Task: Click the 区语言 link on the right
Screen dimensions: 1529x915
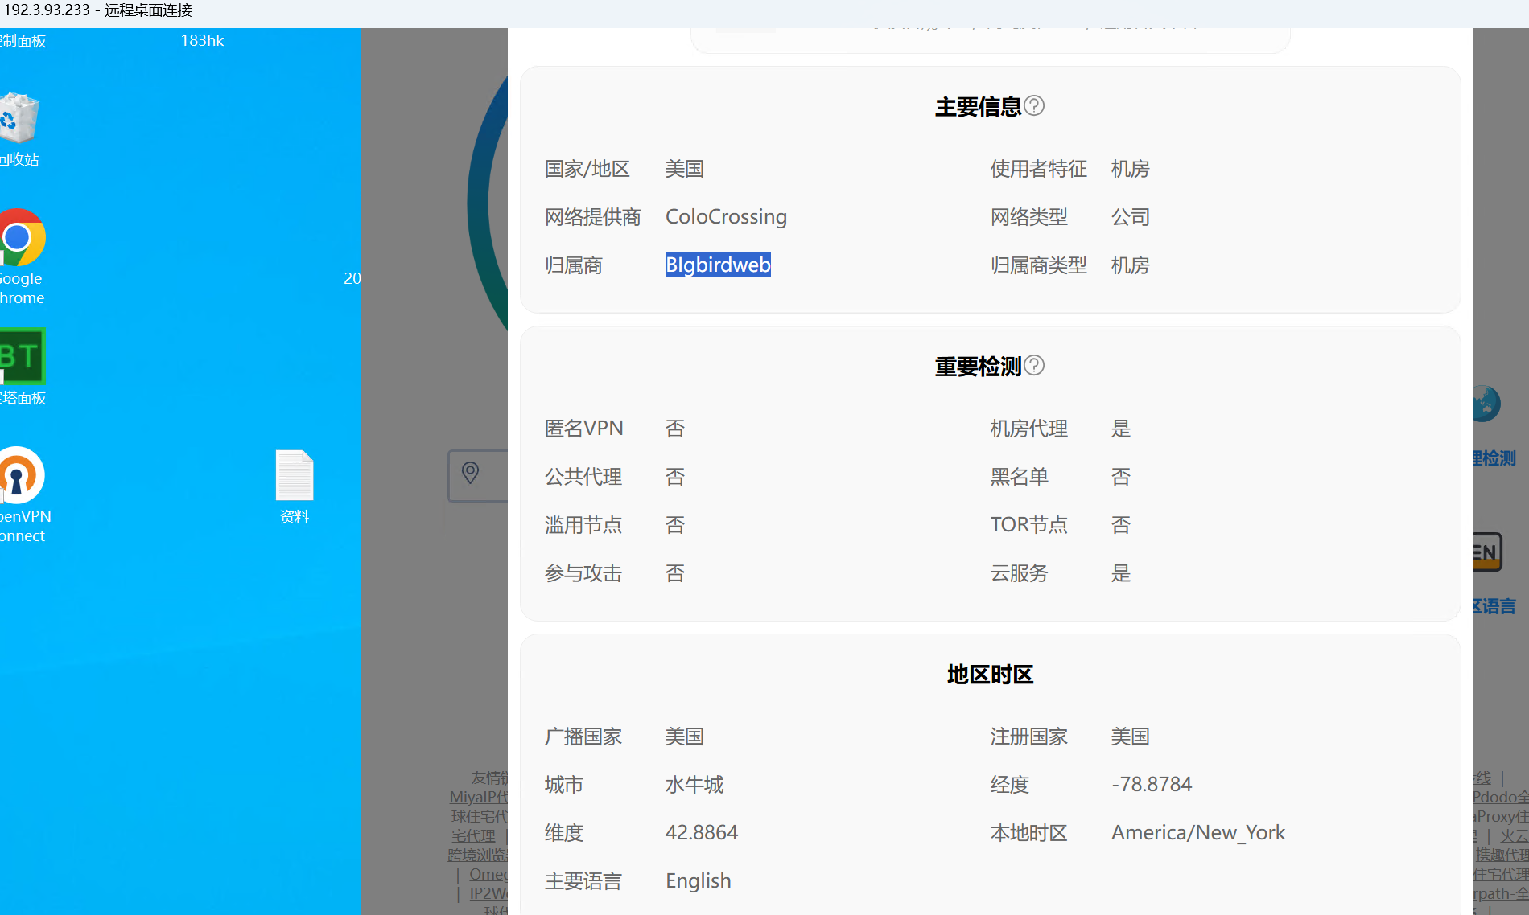Action: (1494, 605)
